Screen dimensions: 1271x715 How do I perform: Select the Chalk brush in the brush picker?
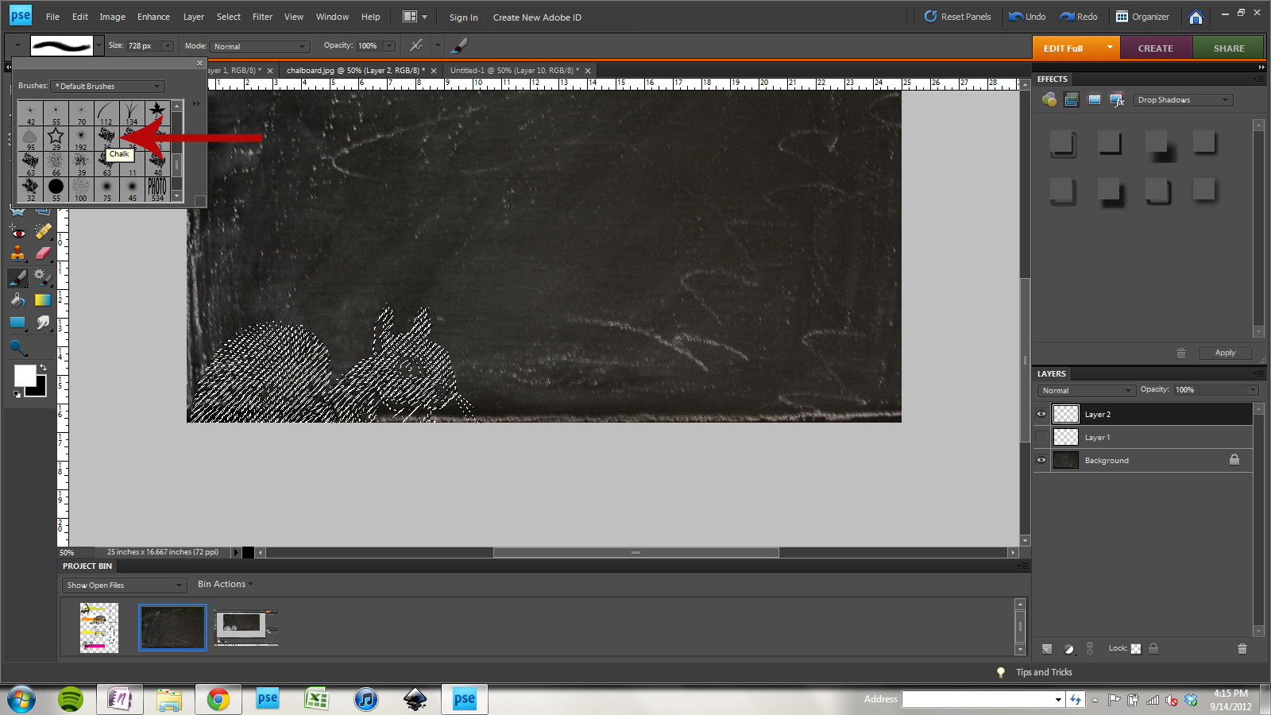coord(106,135)
